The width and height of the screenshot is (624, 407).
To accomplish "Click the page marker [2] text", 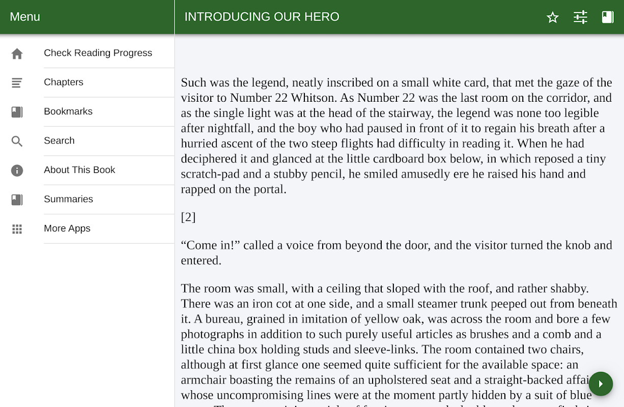I will pyautogui.click(x=188, y=217).
